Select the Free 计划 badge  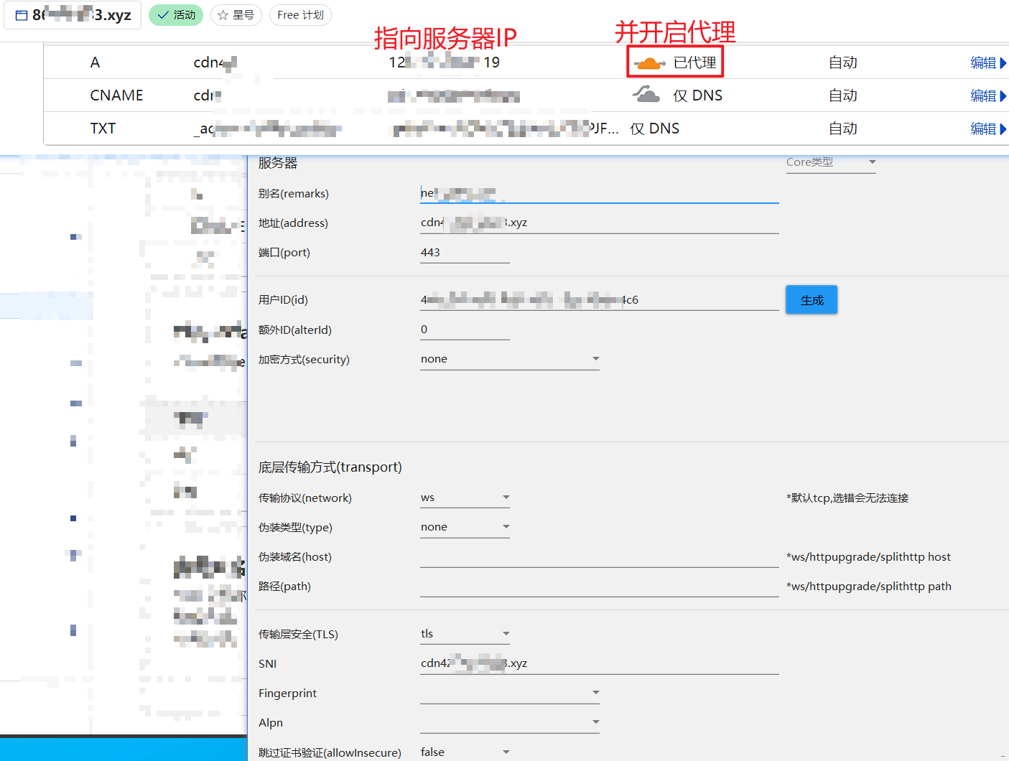[x=300, y=15]
